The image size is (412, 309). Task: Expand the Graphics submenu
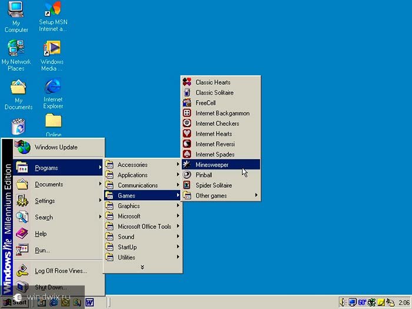click(x=142, y=206)
